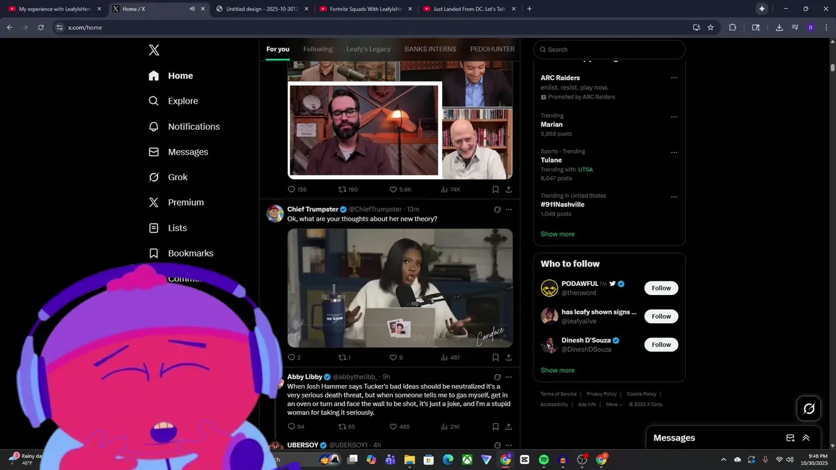Open more options on Chief Trumpster post
The image size is (836, 470).
point(509,210)
